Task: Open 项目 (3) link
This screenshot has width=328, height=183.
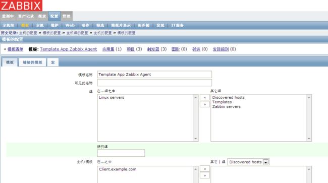Action: 131,49
